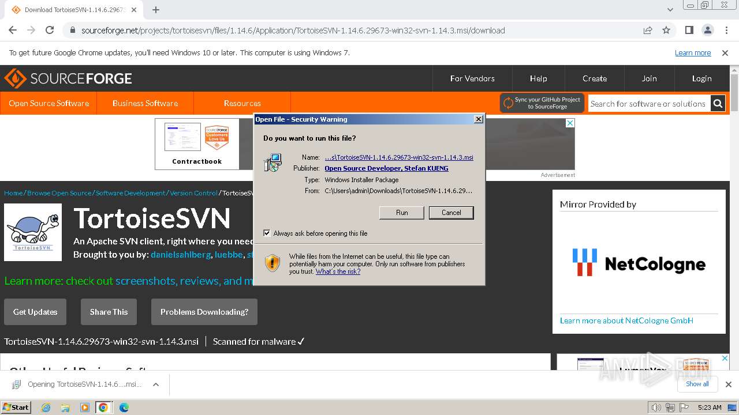Open a new tab with the plus button
739x415 pixels.
pos(156,10)
